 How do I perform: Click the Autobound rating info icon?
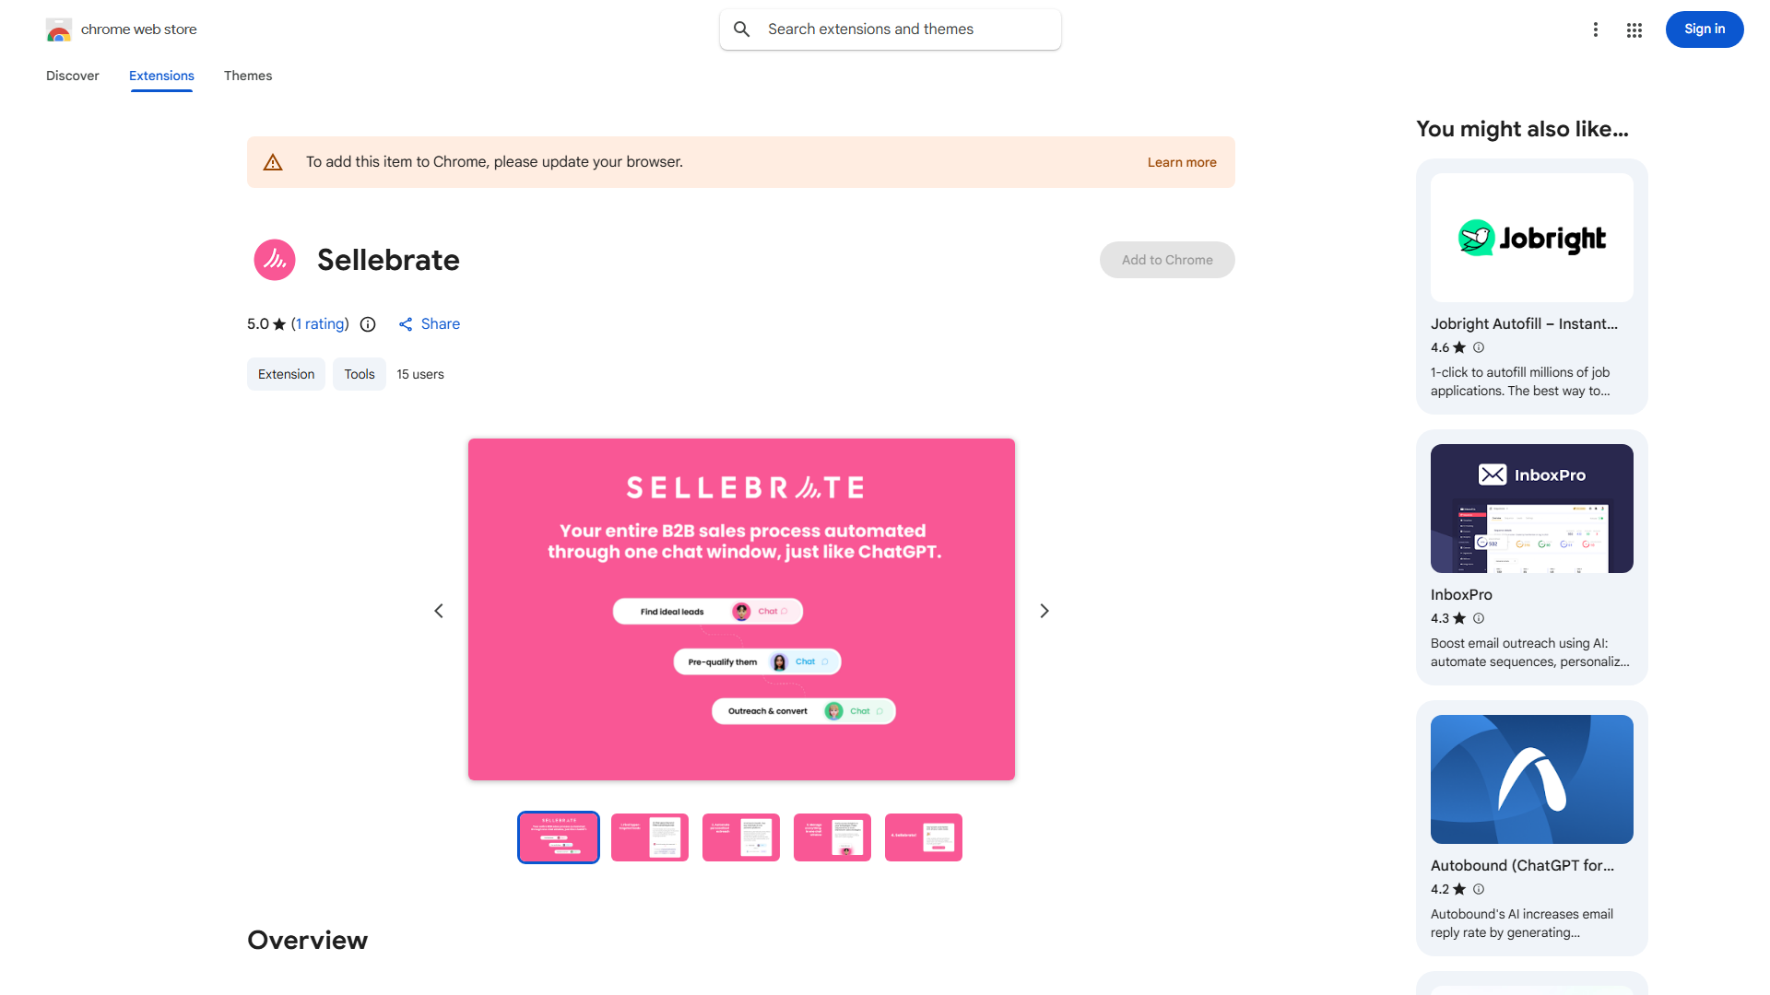point(1479,889)
